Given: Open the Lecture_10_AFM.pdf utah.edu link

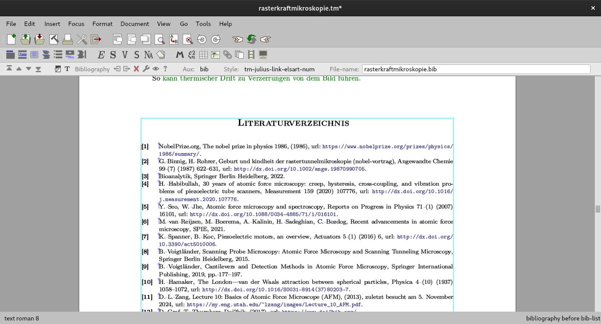Looking at the screenshot, I should 273,304.
